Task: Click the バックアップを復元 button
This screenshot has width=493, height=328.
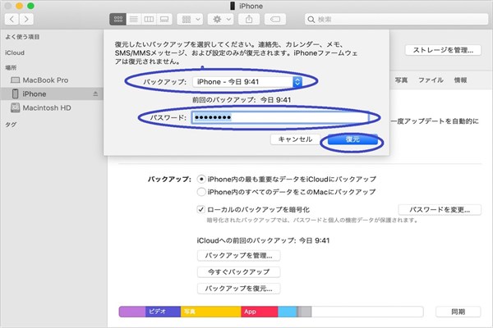Action: 238,289
